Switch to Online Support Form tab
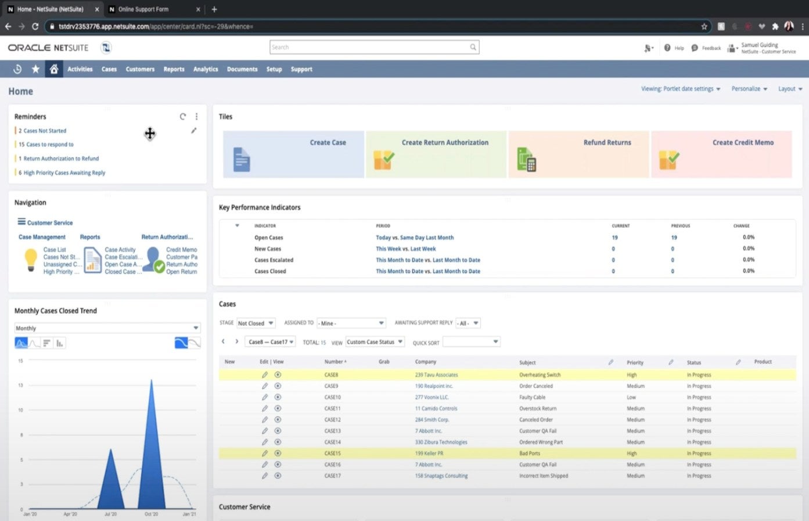This screenshot has height=521, width=809. tap(154, 9)
